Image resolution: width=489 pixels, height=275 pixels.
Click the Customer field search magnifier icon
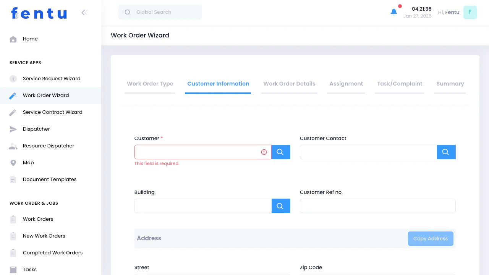coord(281,152)
